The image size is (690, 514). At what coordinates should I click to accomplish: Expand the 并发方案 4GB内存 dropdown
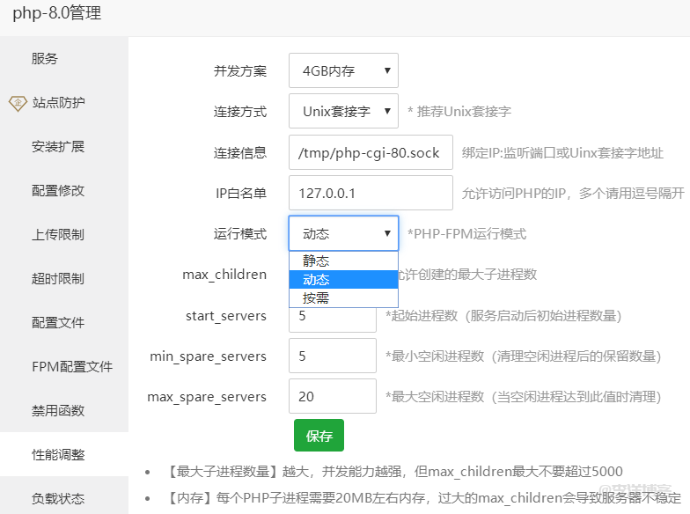click(x=343, y=71)
